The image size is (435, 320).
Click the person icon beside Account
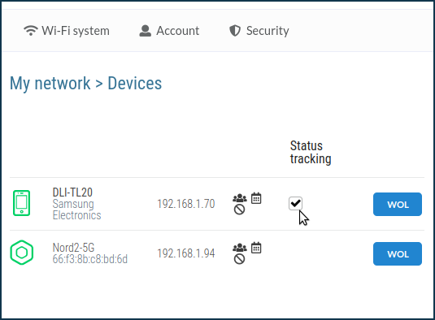[145, 31]
